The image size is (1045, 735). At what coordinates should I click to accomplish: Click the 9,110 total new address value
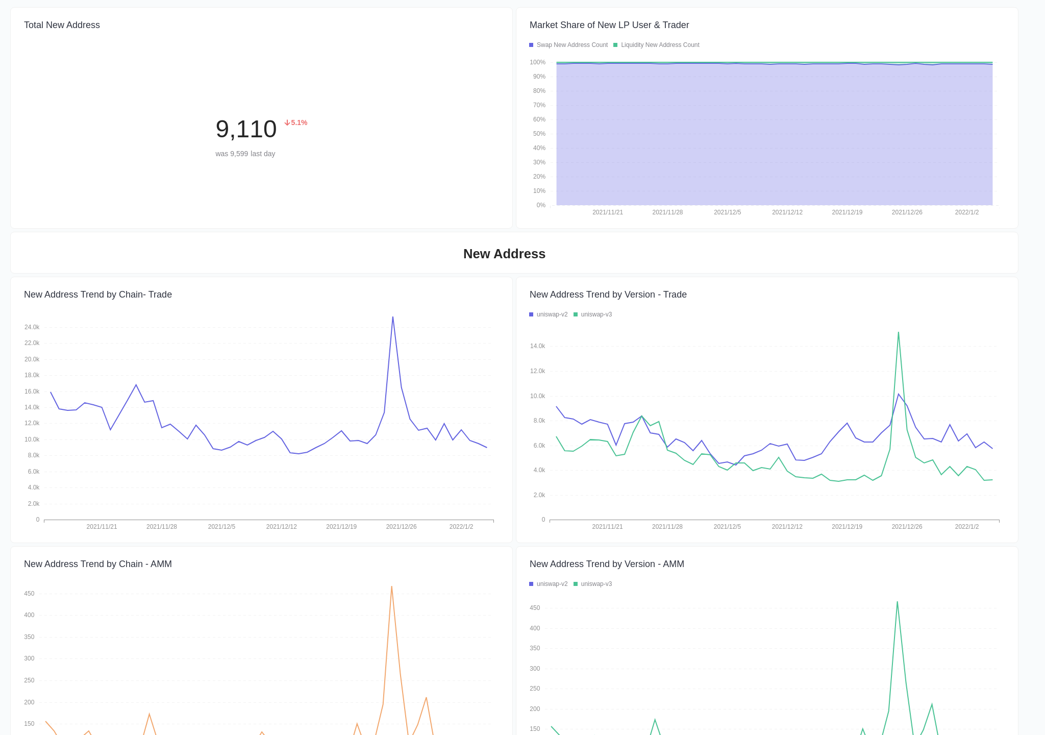(246, 129)
